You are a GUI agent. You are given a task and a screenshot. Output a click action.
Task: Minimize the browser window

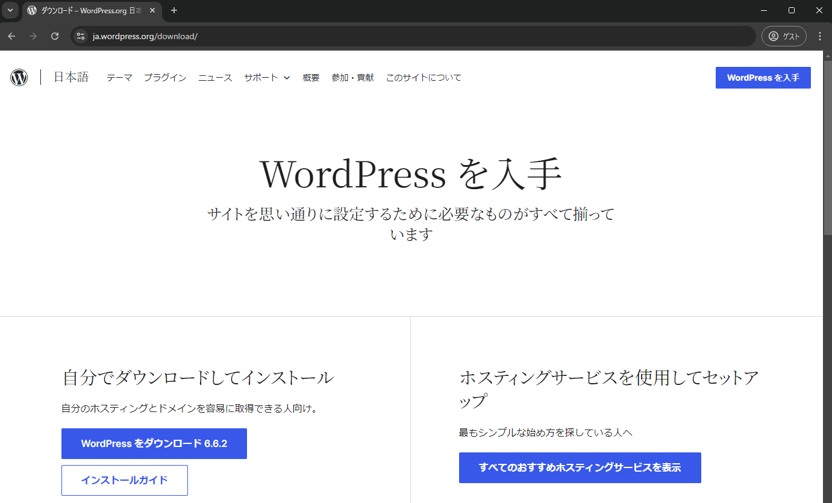(764, 10)
